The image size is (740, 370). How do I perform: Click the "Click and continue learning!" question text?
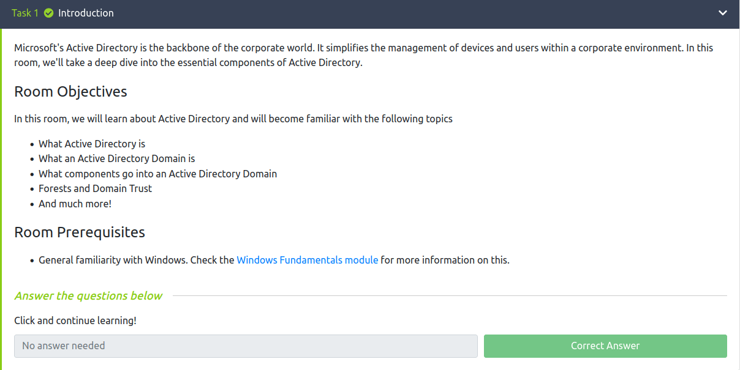tap(75, 320)
